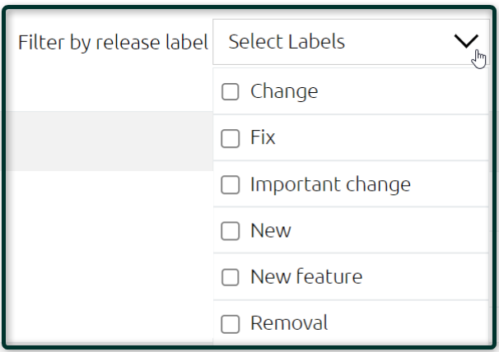The width and height of the screenshot is (499, 352).
Task: Check the Important change checkbox box
Action: [x=230, y=184]
